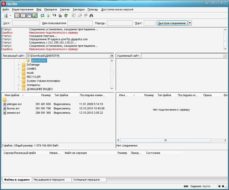
Task: Sort local files by Имя файла column
Action: pos(17,95)
